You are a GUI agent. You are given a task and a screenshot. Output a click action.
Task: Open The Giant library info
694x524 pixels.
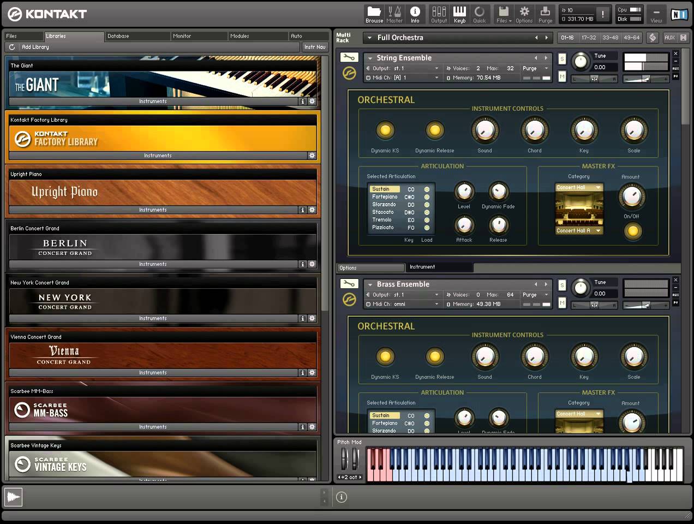pos(303,102)
